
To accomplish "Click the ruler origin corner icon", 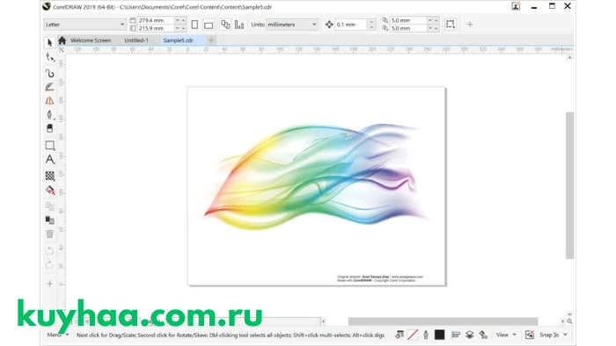I will point(62,50).
